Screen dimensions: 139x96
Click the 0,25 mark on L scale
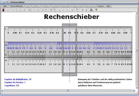tap(39, 33)
